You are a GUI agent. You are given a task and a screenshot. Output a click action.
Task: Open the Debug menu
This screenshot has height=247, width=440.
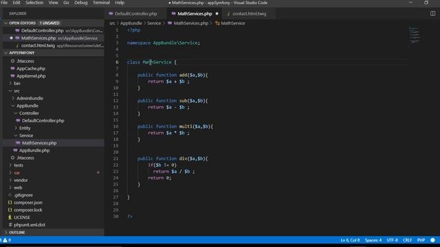tap(81, 3)
